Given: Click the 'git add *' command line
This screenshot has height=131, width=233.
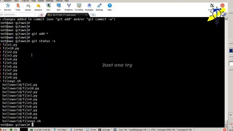Looking at the screenshot, I should coord(40,34).
